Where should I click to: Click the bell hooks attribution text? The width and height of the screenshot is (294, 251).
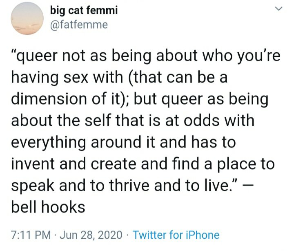tap(48, 207)
